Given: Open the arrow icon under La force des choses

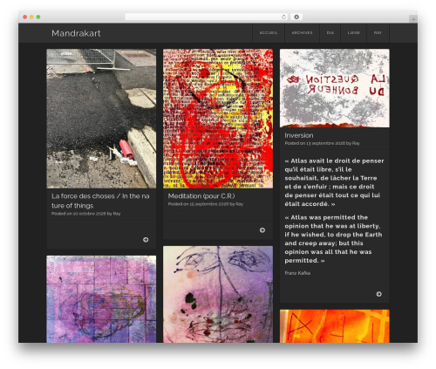Looking at the screenshot, I should click(x=146, y=240).
